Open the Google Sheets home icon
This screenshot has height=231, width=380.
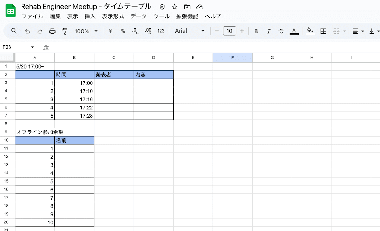pyautogui.click(x=11, y=10)
